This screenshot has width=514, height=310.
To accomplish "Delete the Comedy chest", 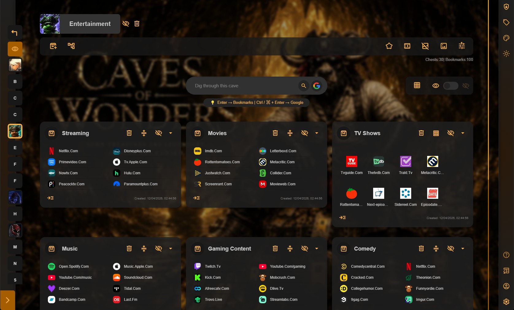I will tap(421, 248).
